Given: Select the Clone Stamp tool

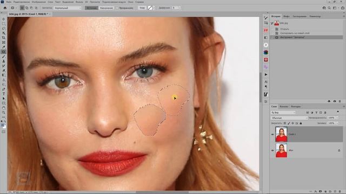Looking at the screenshot, I should pyautogui.click(x=4, y=61).
